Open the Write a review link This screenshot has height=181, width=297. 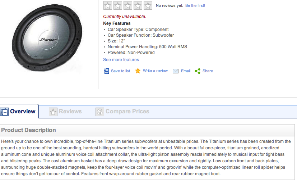[x=155, y=71]
